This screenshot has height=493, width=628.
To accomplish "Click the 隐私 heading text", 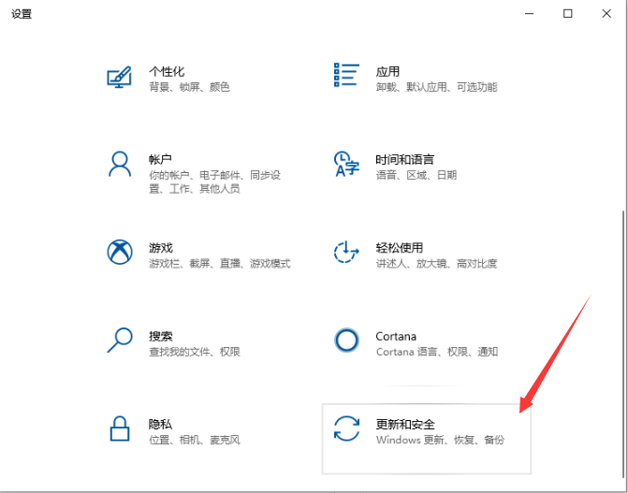I will (x=160, y=424).
